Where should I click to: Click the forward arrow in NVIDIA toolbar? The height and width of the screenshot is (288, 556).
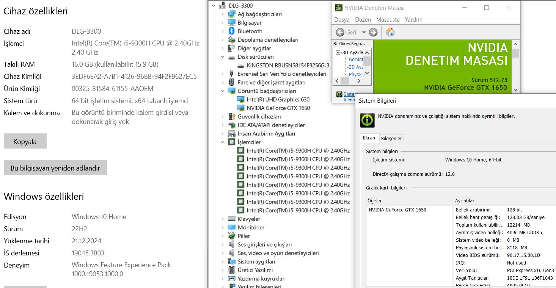(373, 32)
